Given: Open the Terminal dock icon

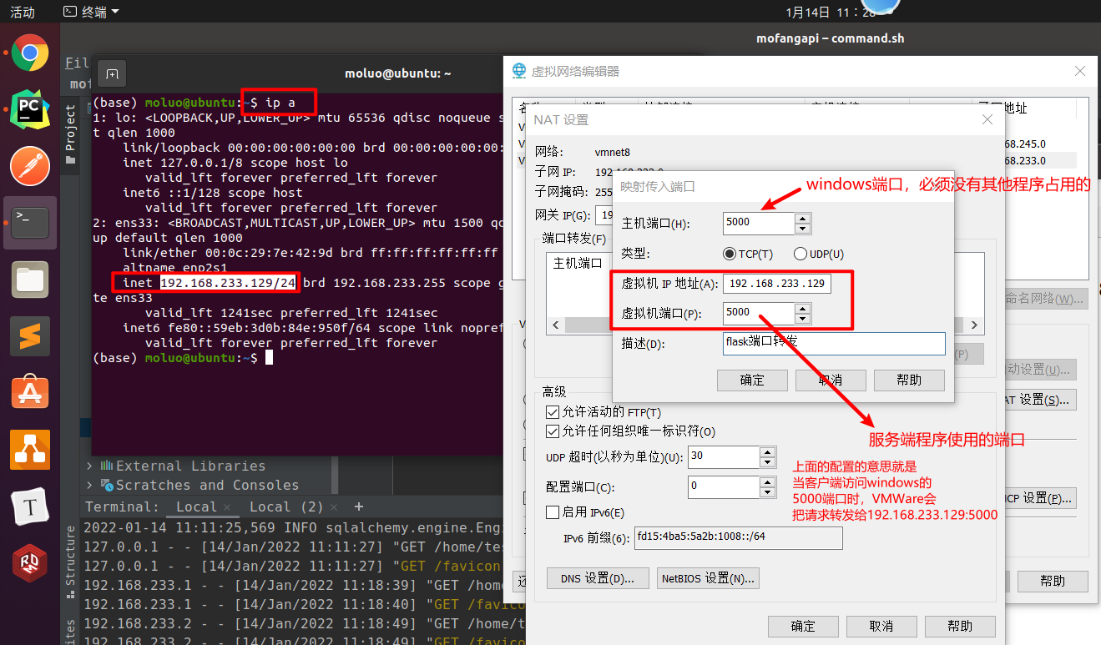Looking at the screenshot, I should 30,223.
